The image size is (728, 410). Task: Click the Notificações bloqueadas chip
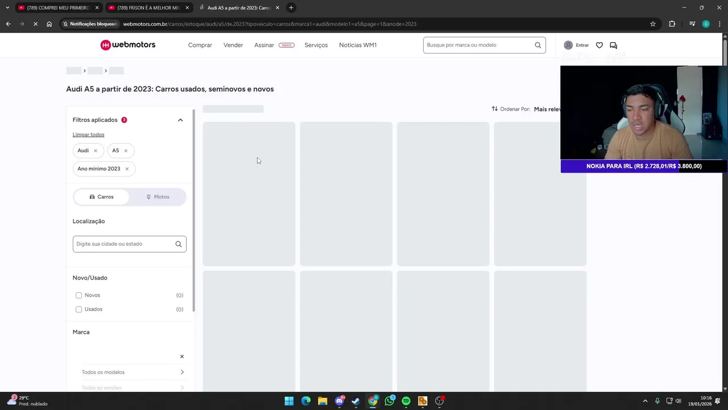[x=90, y=24]
